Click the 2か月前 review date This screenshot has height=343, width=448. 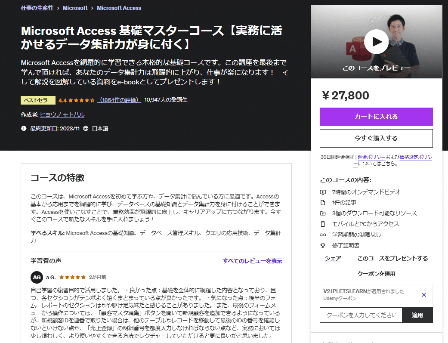97,277
